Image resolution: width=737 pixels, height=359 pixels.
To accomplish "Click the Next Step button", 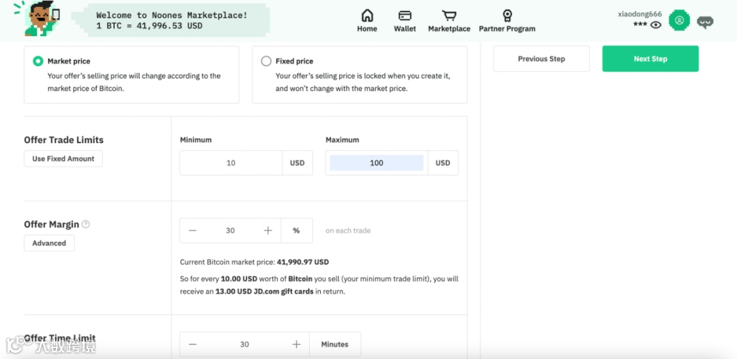I will (650, 59).
